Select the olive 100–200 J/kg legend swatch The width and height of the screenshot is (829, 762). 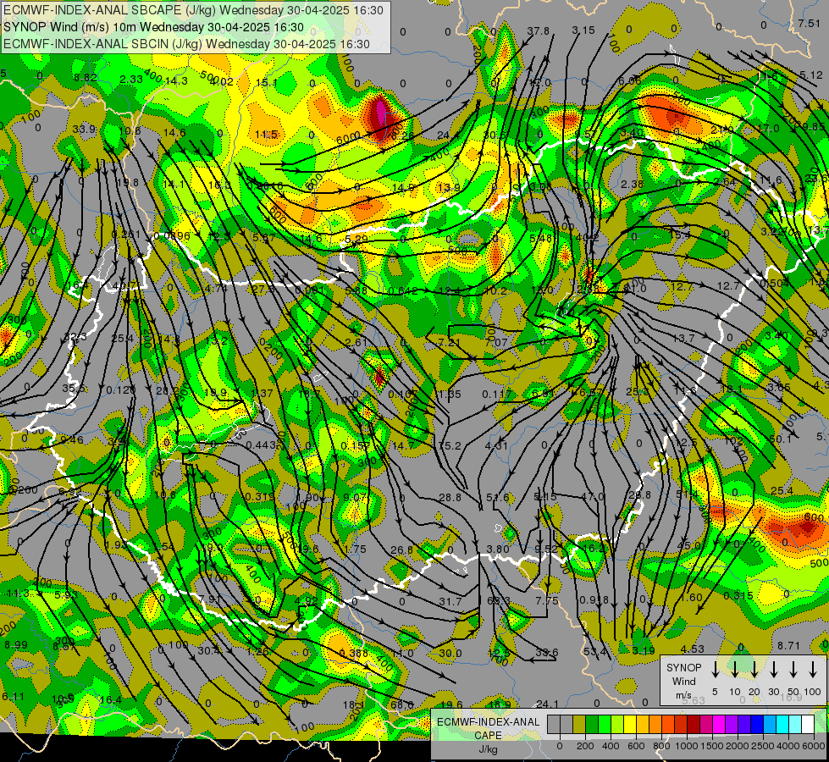579,724
